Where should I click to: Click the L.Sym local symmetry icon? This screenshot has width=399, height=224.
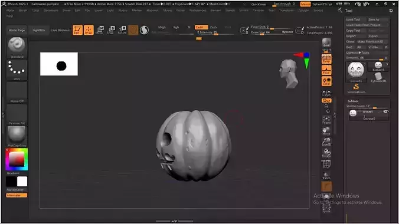click(x=326, y=93)
